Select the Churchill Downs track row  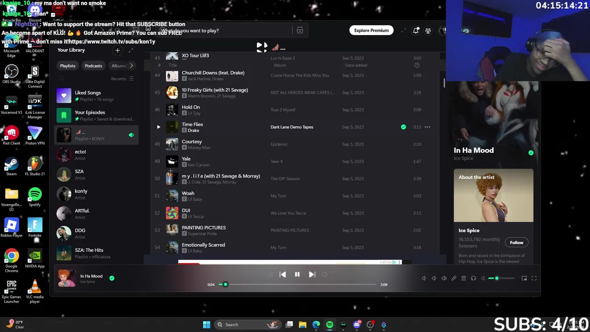[295, 75]
